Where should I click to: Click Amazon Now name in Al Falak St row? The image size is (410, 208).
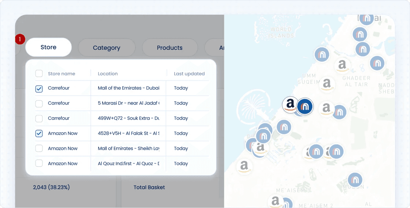63,133
